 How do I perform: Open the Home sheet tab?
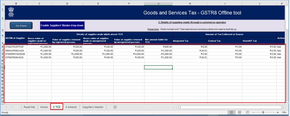pos(44,107)
